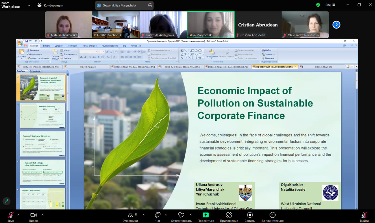
Task: Show next participants with the blue arrow
Action: [x=336, y=25]
